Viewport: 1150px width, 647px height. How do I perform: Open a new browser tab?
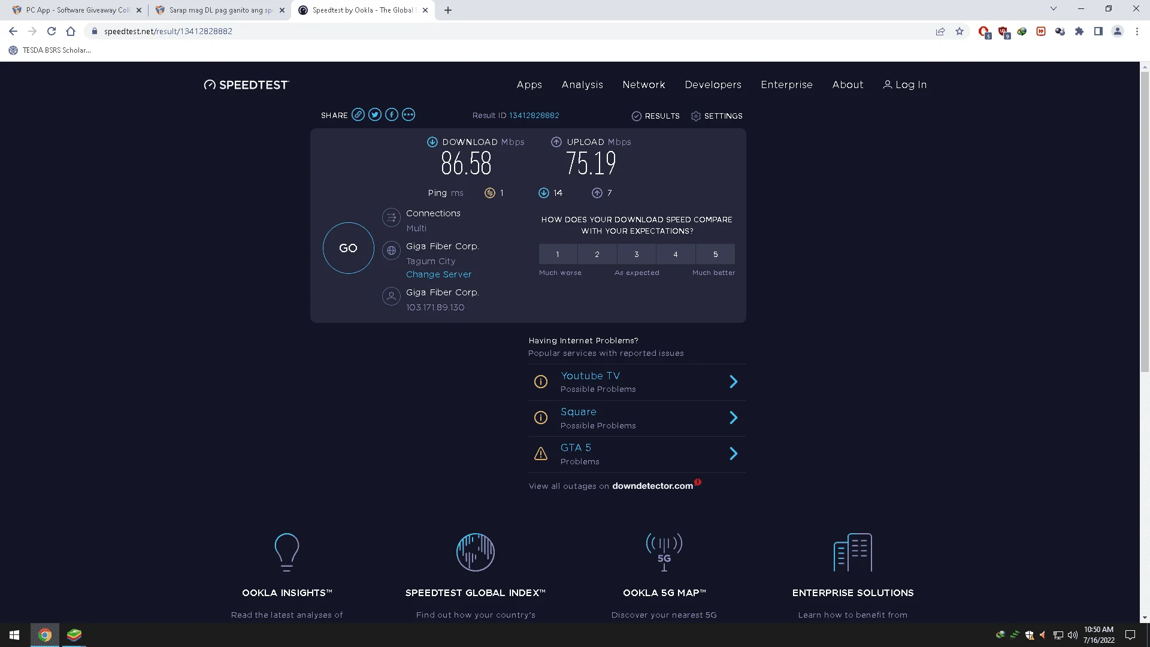[x=448, y=10]
